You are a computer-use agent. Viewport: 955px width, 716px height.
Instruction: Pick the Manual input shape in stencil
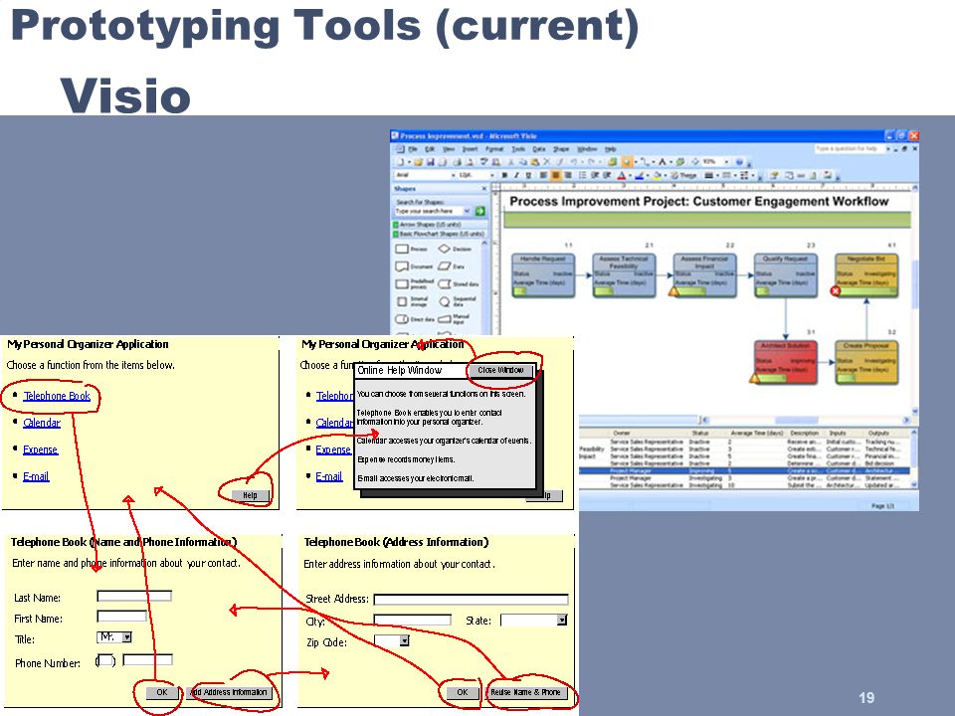444,319
